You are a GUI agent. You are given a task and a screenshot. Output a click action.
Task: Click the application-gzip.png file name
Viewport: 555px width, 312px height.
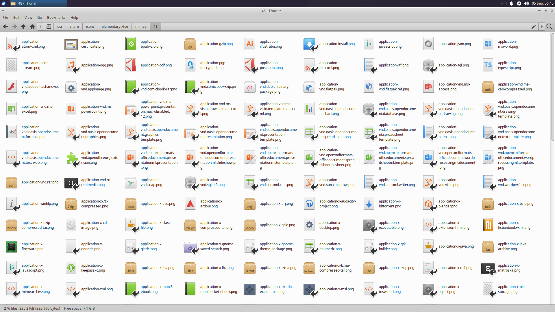(x=216, y=44)
